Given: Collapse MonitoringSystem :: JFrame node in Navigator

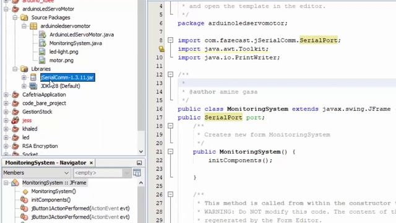Looking at the screenshot, I should (6, 183).
